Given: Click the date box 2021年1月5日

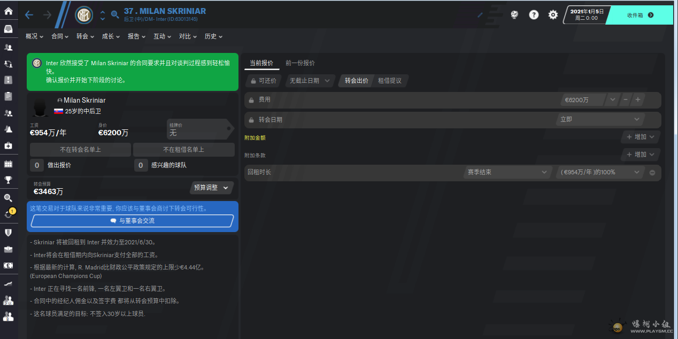Looking at the screenshot, I should coord(586,14).
